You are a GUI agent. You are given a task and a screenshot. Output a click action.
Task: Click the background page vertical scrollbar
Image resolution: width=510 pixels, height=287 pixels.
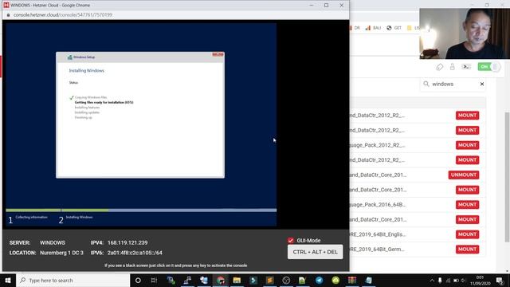tap(507, 177)
